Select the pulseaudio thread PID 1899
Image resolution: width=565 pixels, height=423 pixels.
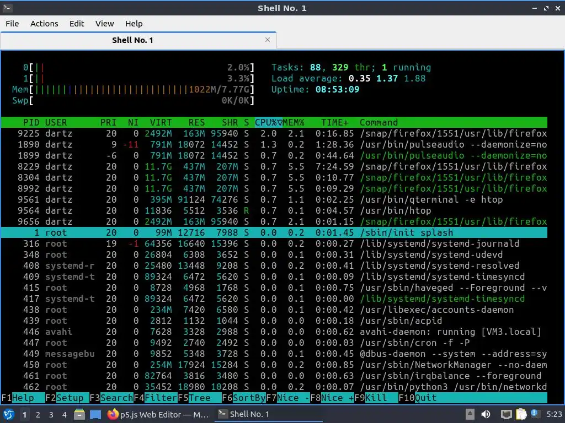click(x=274, y=155)
